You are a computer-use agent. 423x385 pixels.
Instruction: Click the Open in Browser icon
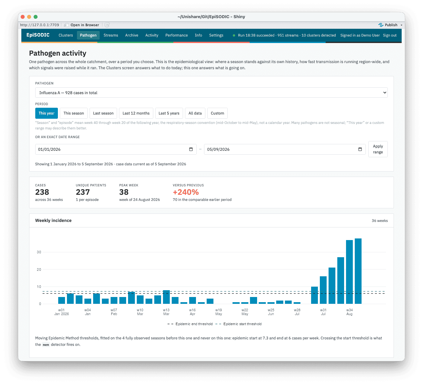click(x=66, y=25)
